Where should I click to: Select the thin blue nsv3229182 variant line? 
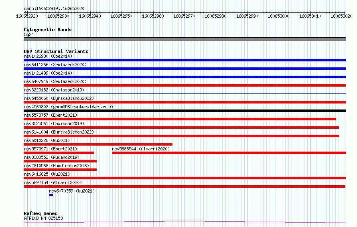pyautogui.click(x=185, y=93)
